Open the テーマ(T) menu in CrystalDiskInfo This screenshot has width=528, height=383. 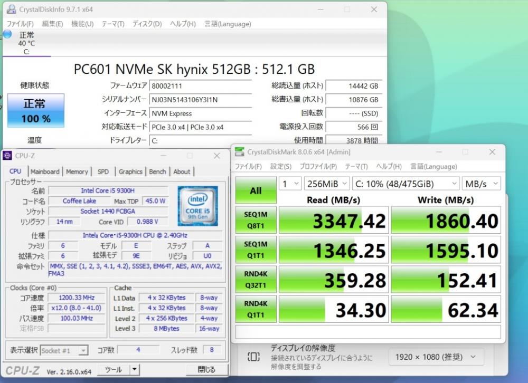[x=113, y=24]
